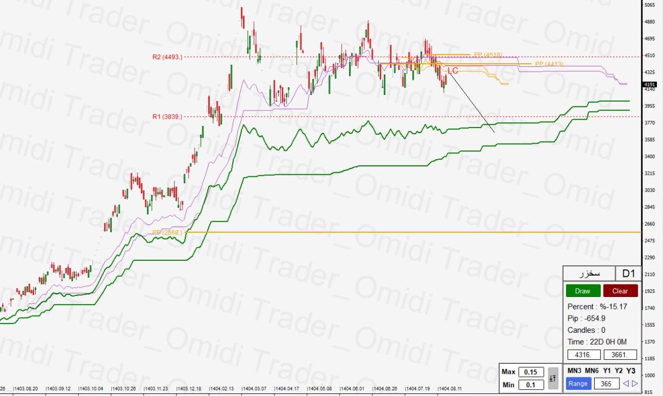Screen dimensions: 663x396
Task: Click the range days field showing 365
Action: (x=607, y=384)
